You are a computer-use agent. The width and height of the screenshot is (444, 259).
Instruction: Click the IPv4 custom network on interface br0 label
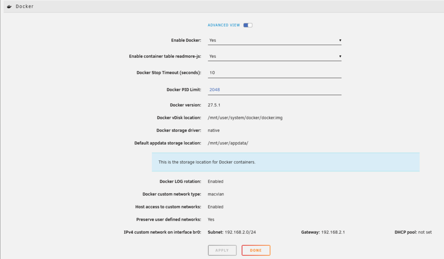(x=163, y=232)
